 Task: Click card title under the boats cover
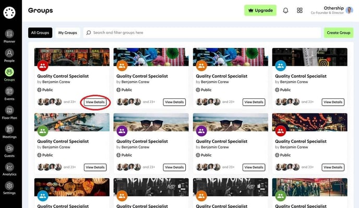click(x=63, y=141)
